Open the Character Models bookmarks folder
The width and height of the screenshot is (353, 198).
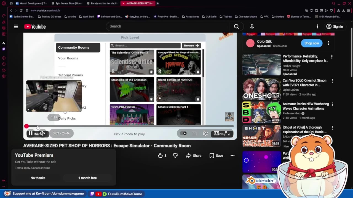click(246, 16)
